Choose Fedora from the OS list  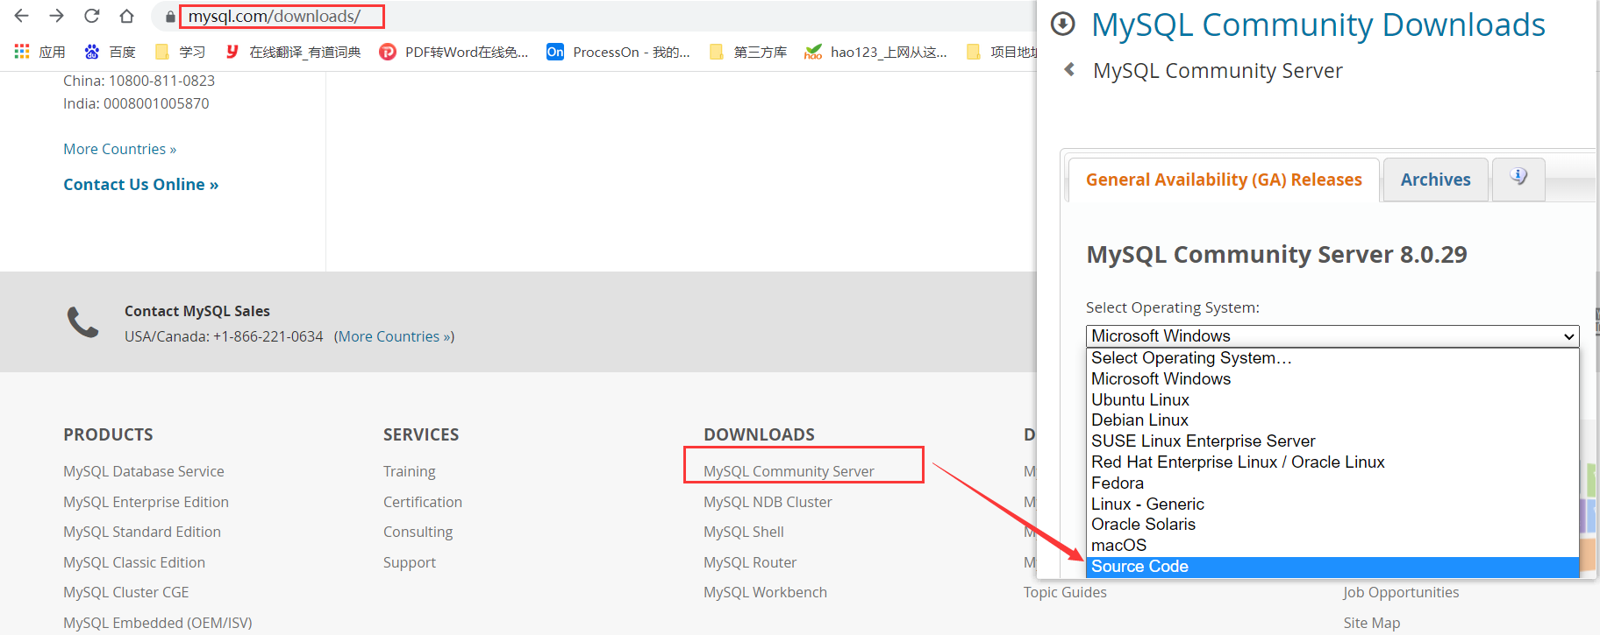[x=1332, y=483]
